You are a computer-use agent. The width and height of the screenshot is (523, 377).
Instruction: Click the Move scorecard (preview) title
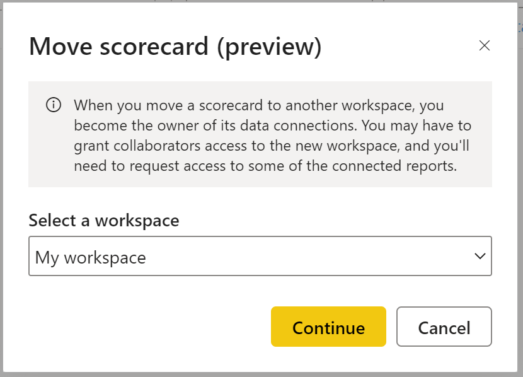[x=175, y=47]
